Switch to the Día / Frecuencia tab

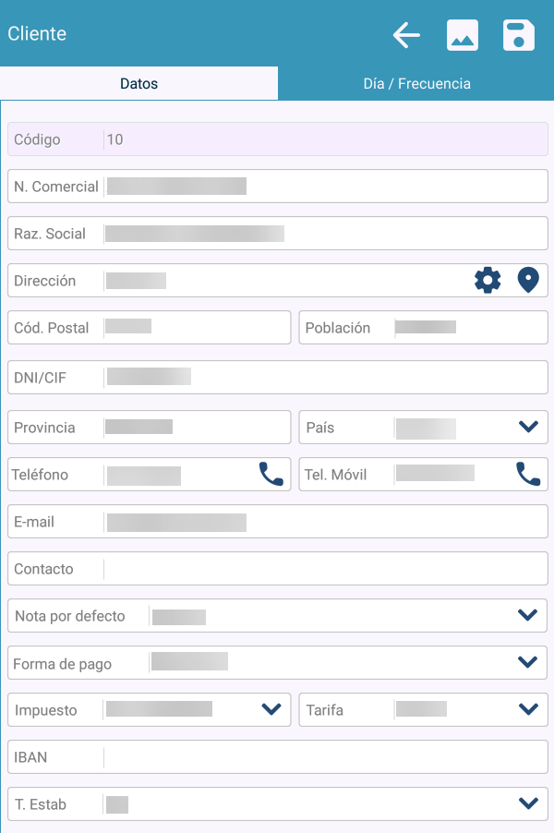pyautogui.click(x=416, y=84)
